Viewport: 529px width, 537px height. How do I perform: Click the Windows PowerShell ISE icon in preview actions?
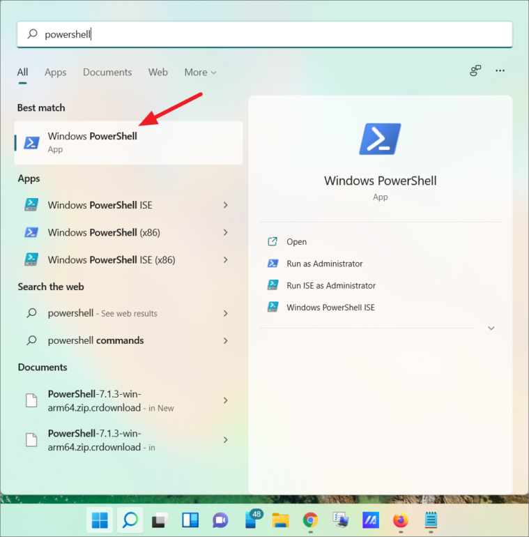273,307
